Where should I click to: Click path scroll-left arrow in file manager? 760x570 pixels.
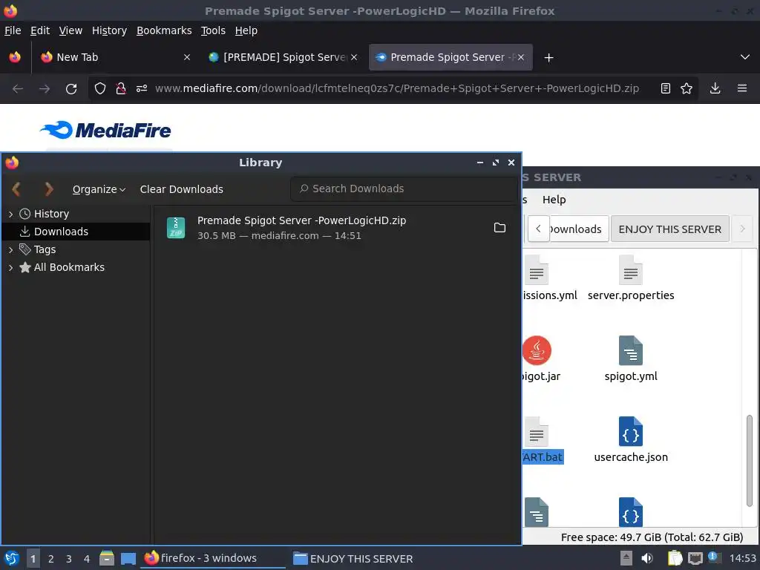pos(538,229)
